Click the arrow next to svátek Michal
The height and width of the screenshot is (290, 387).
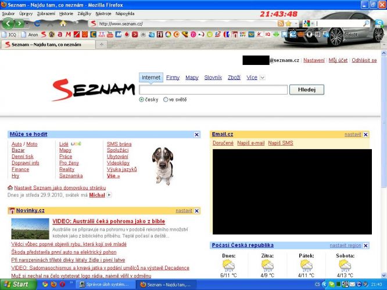(109, 195)
